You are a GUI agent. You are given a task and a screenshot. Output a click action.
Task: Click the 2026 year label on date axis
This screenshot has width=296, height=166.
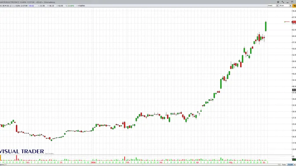(93, 162)
